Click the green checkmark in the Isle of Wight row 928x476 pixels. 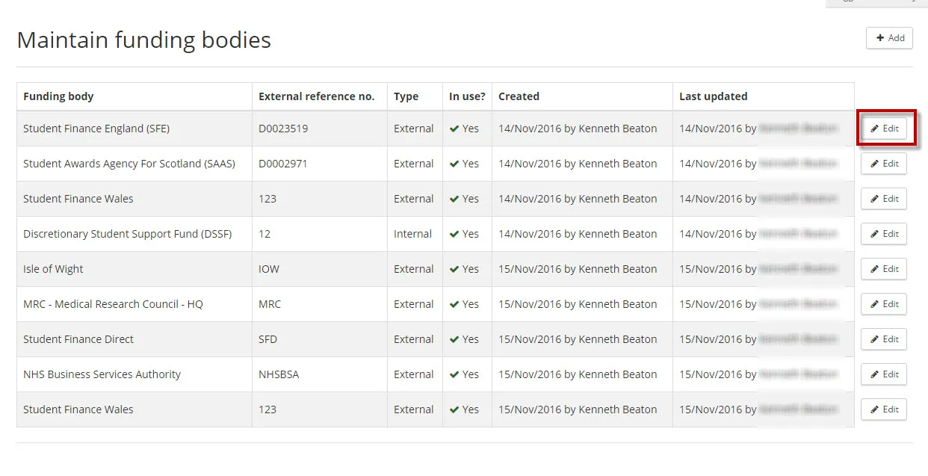(x=454, y=269)
